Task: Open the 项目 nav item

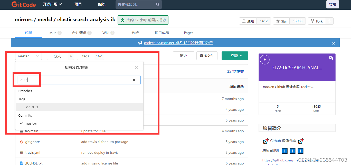Action: [78, 4]
